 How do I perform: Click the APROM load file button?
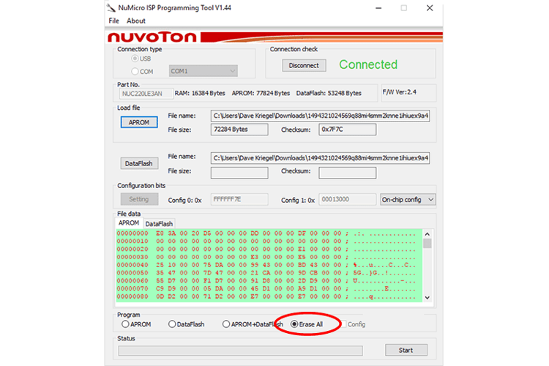[x=139, y=122]
